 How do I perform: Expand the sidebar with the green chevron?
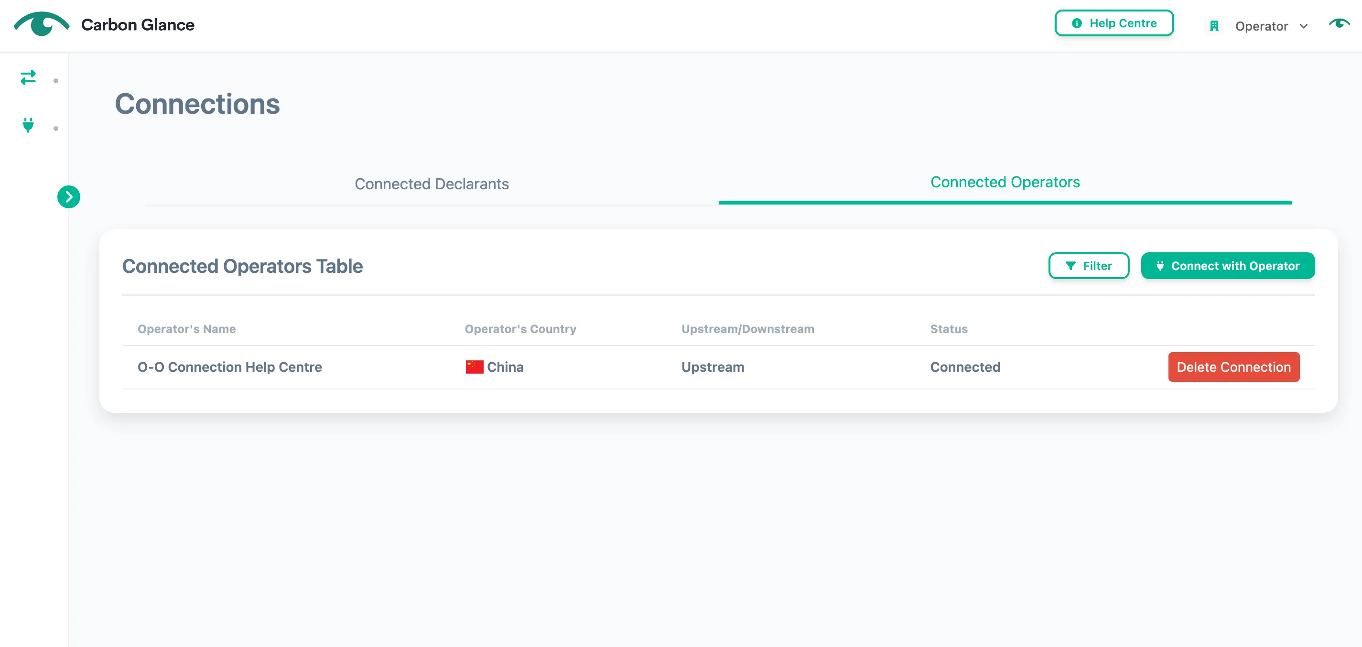click(x=69, y=197)
